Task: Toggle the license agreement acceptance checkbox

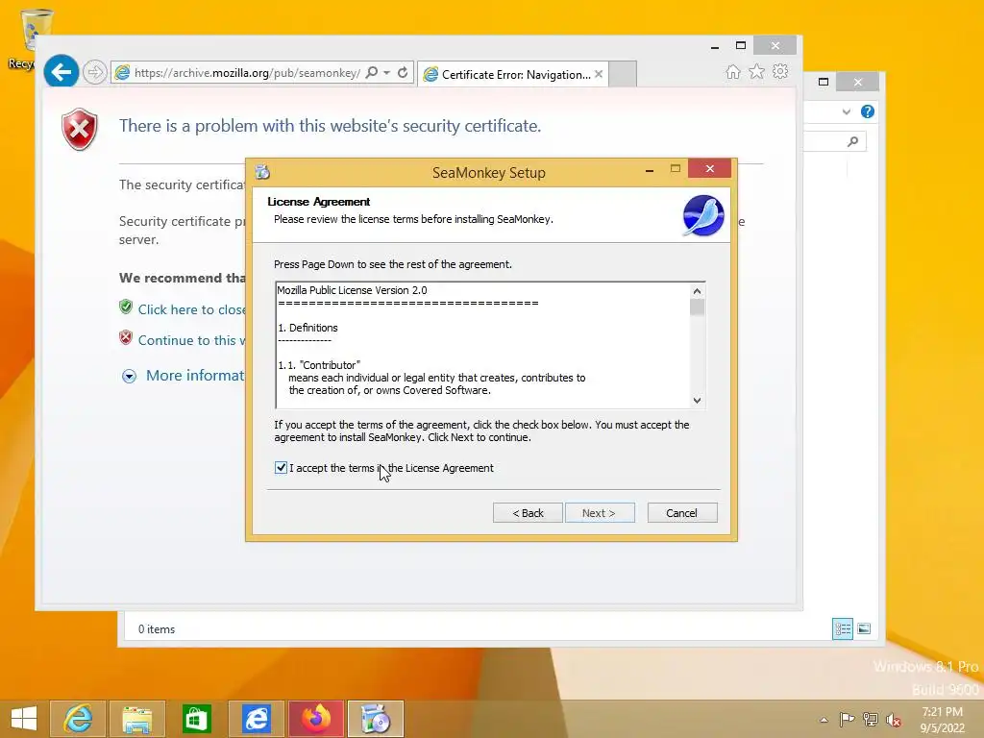Action: click(281, 468)
